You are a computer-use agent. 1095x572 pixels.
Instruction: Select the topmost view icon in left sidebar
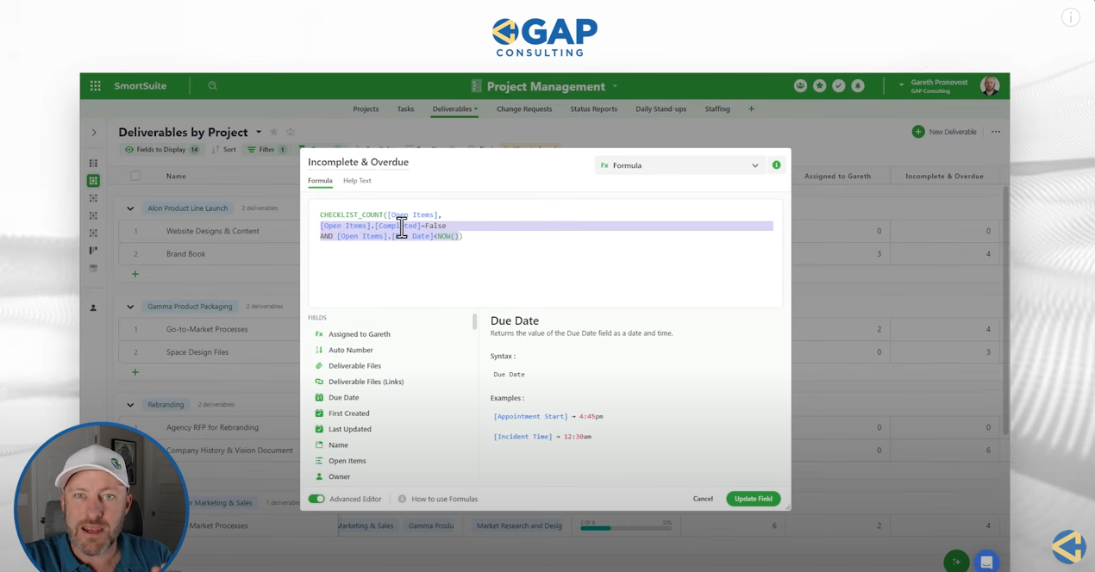click(93, 163)
